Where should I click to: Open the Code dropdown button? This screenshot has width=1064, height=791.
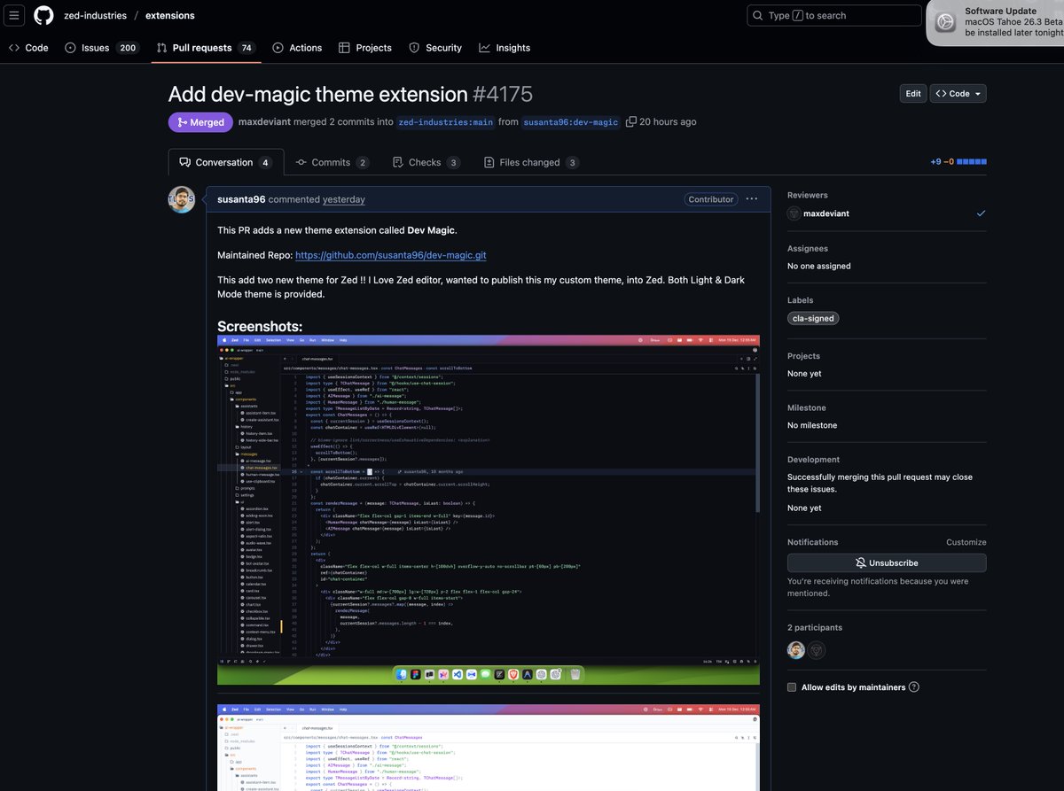click(958, 94)
